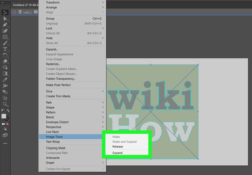
Task: Open Edit Toolbar three-dots button
Action: [5, 143]
